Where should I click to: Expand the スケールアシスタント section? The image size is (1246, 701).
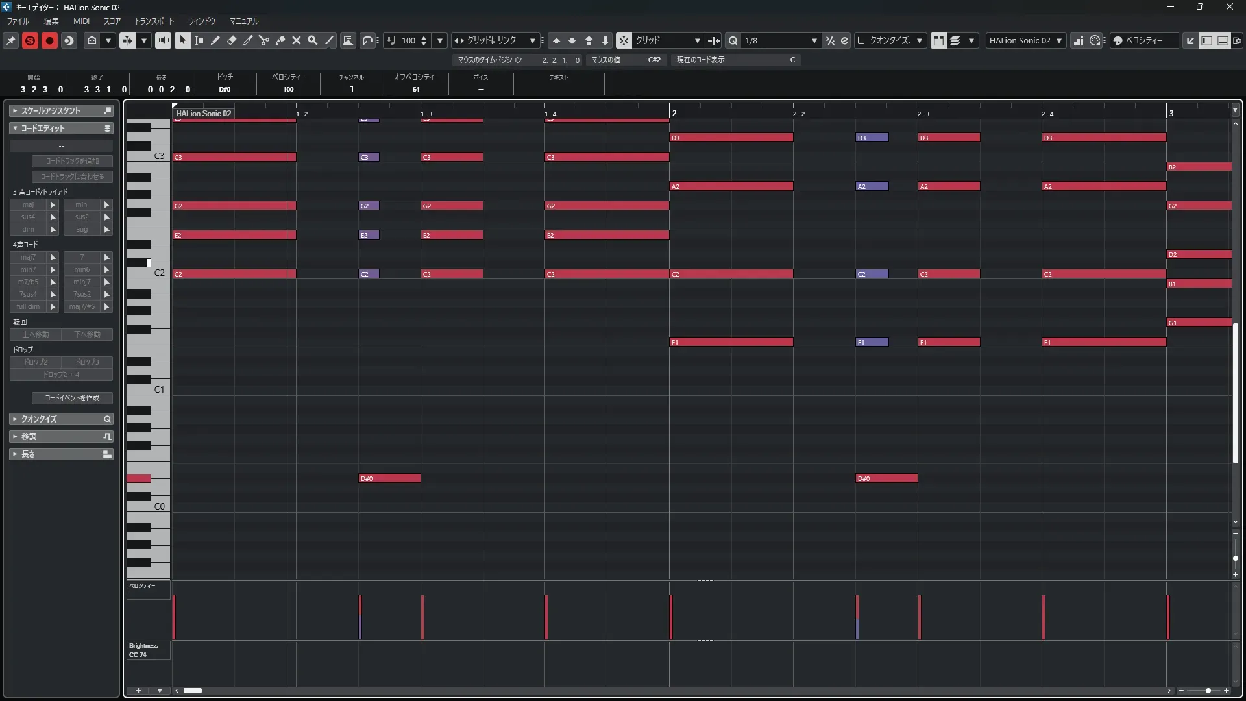tap(52, 111)
